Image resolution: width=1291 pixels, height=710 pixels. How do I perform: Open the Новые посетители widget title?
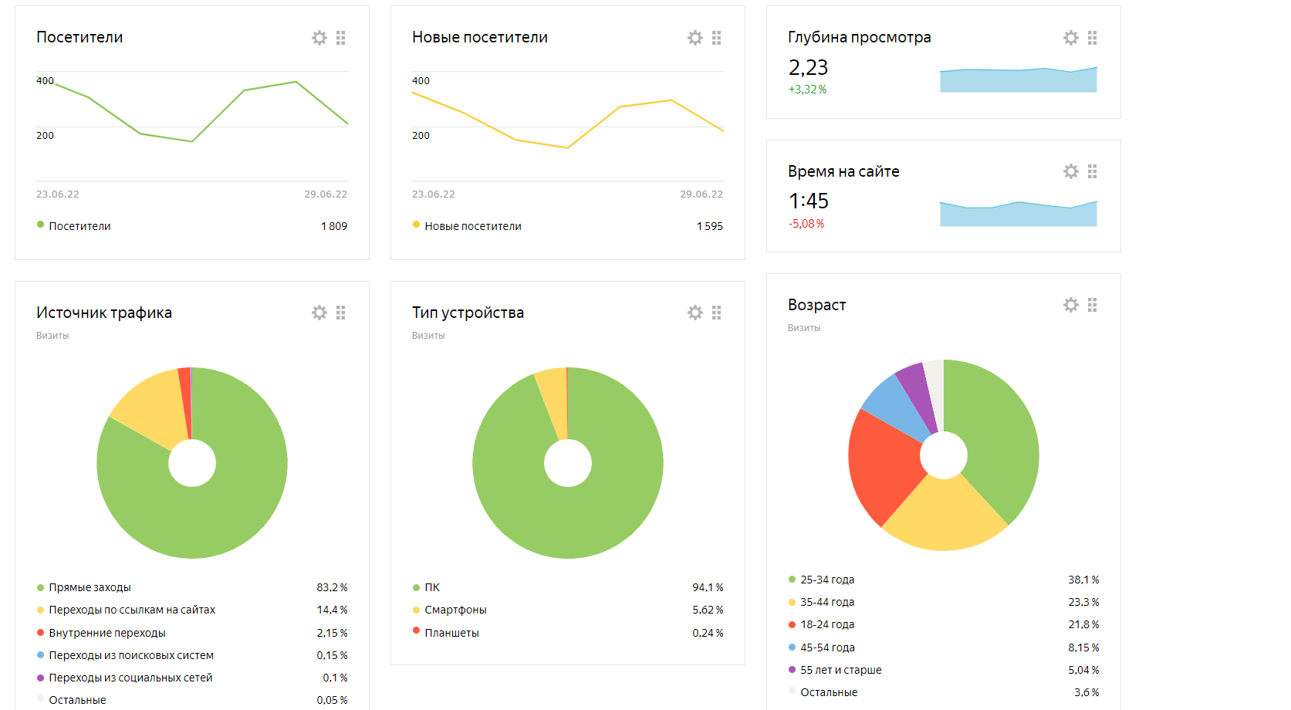[480, 37]
